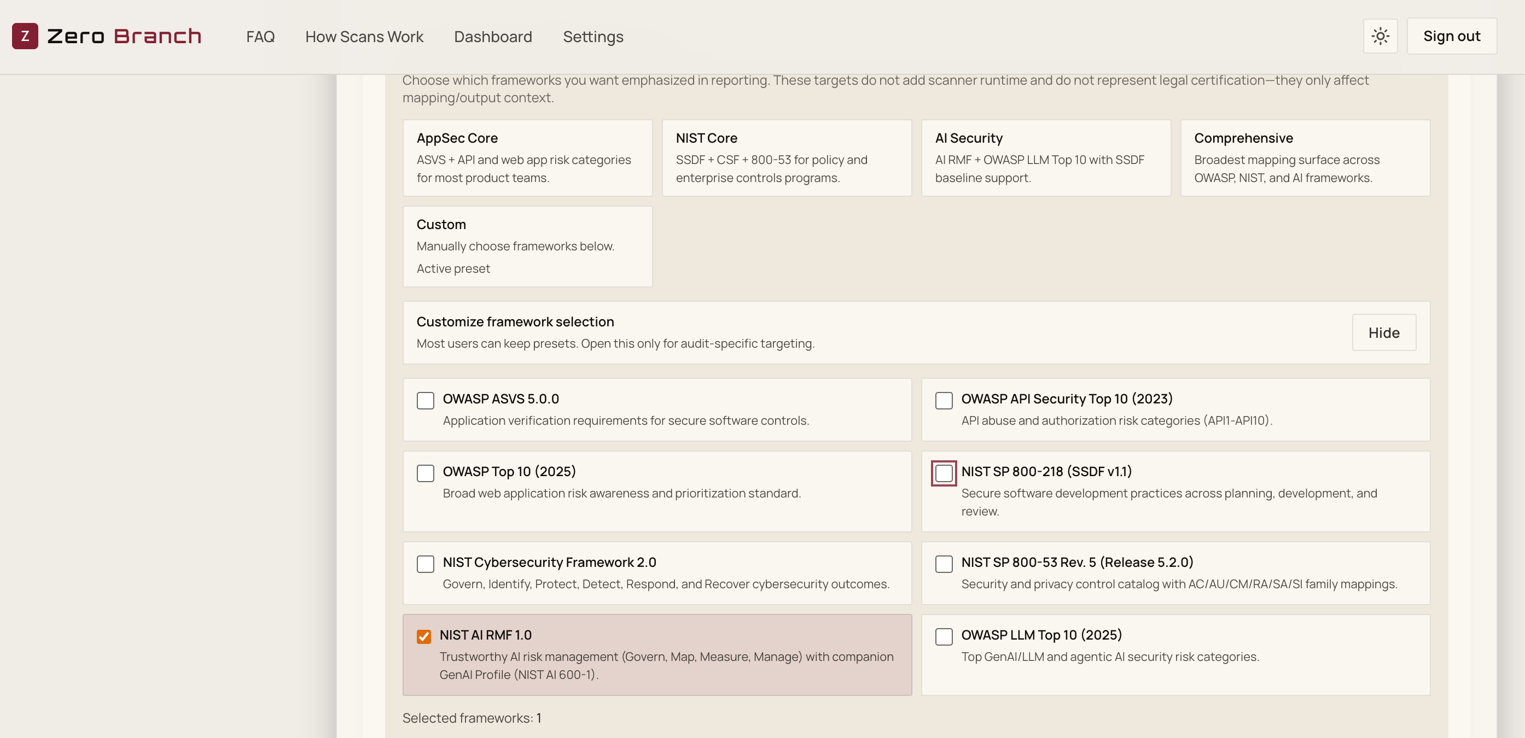Select the AI Security preset card
The image size is (1525, 738).
[x=1045, y=158]
